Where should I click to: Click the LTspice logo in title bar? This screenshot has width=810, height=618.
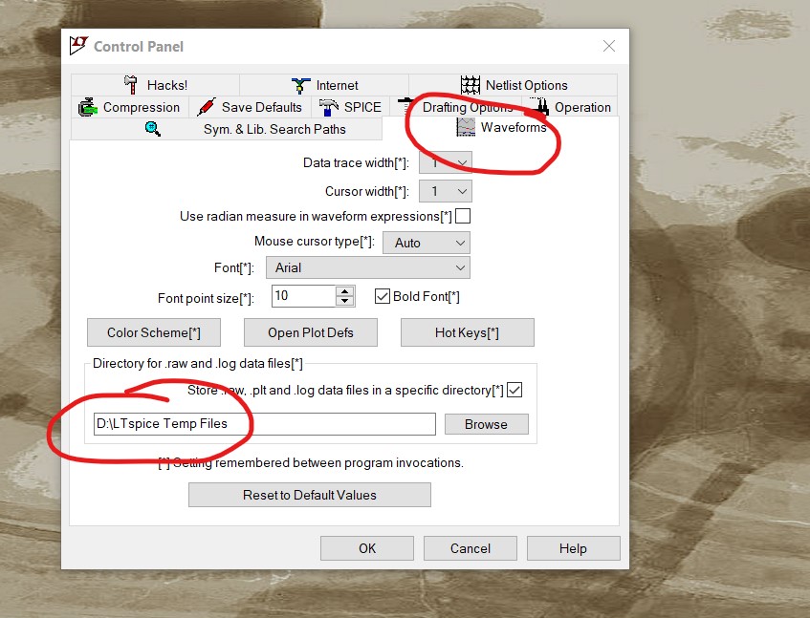[79, 46]
